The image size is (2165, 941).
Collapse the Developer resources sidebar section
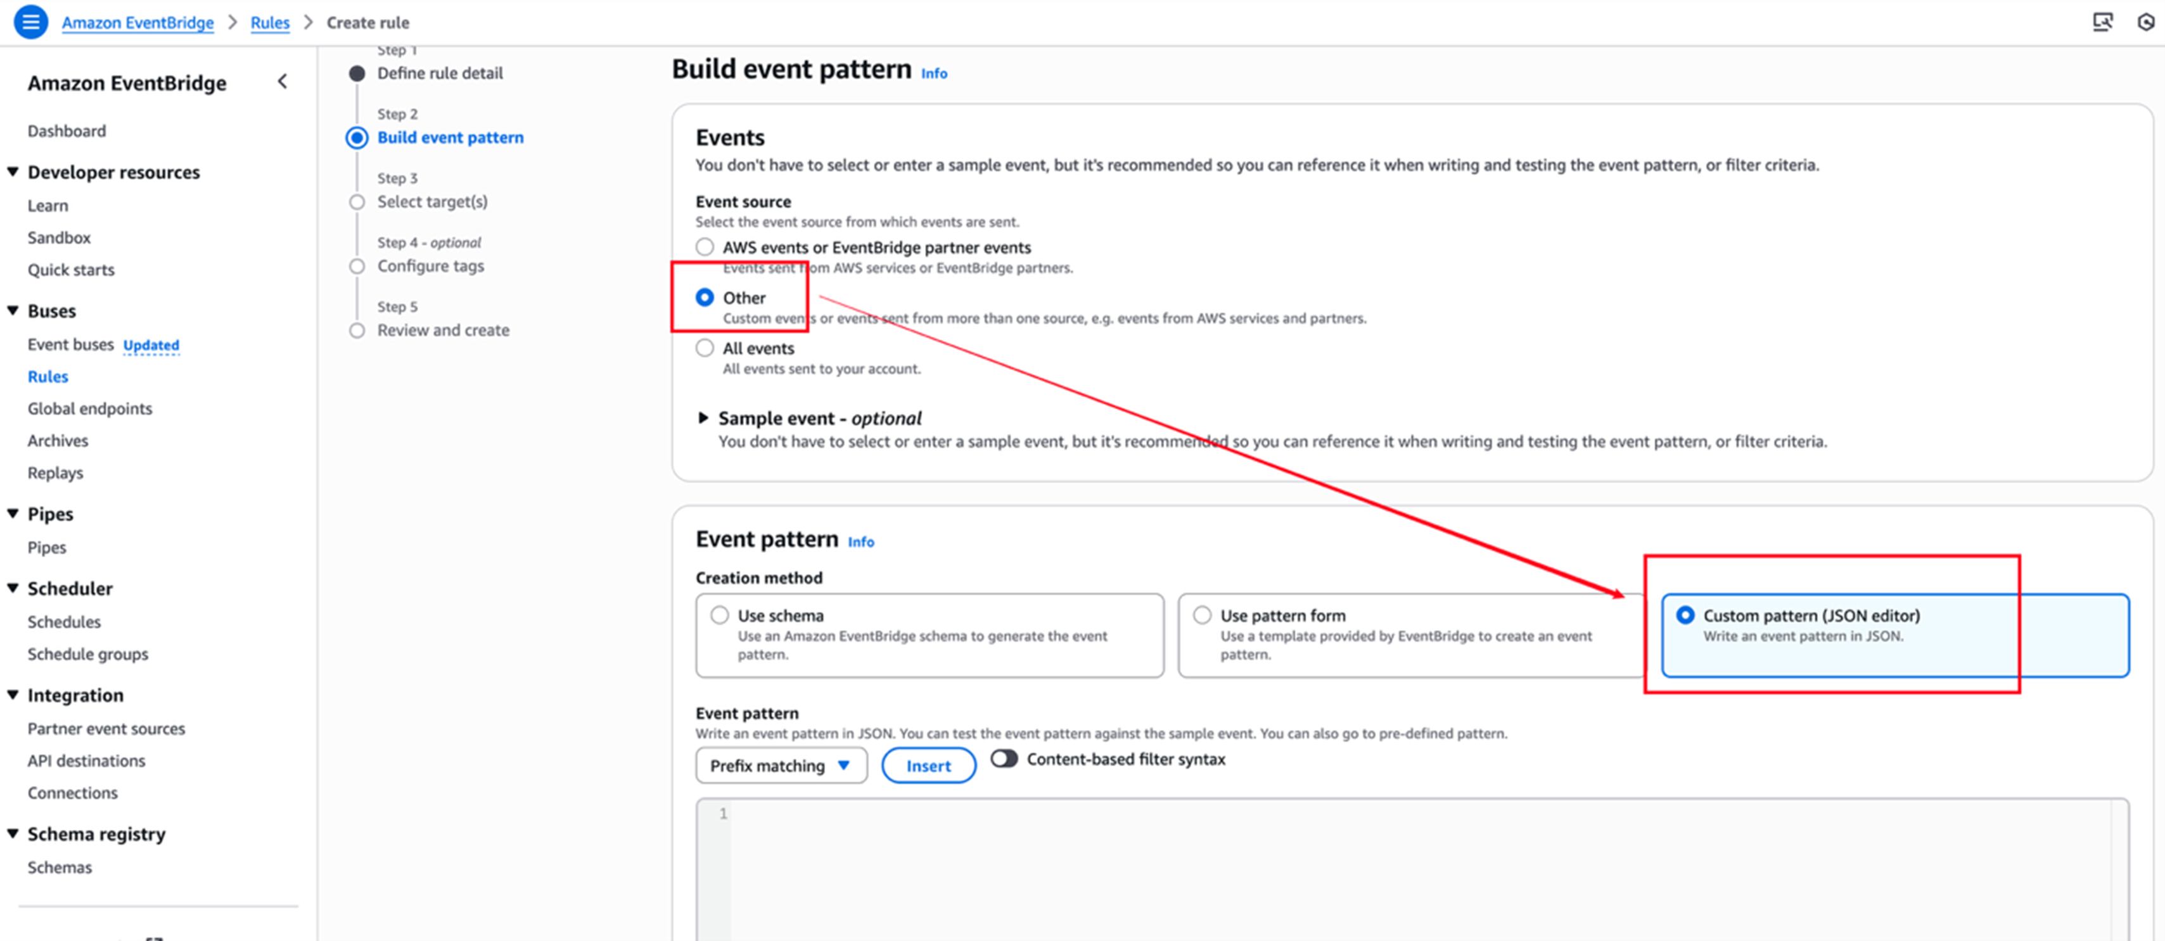coord(13,172)
